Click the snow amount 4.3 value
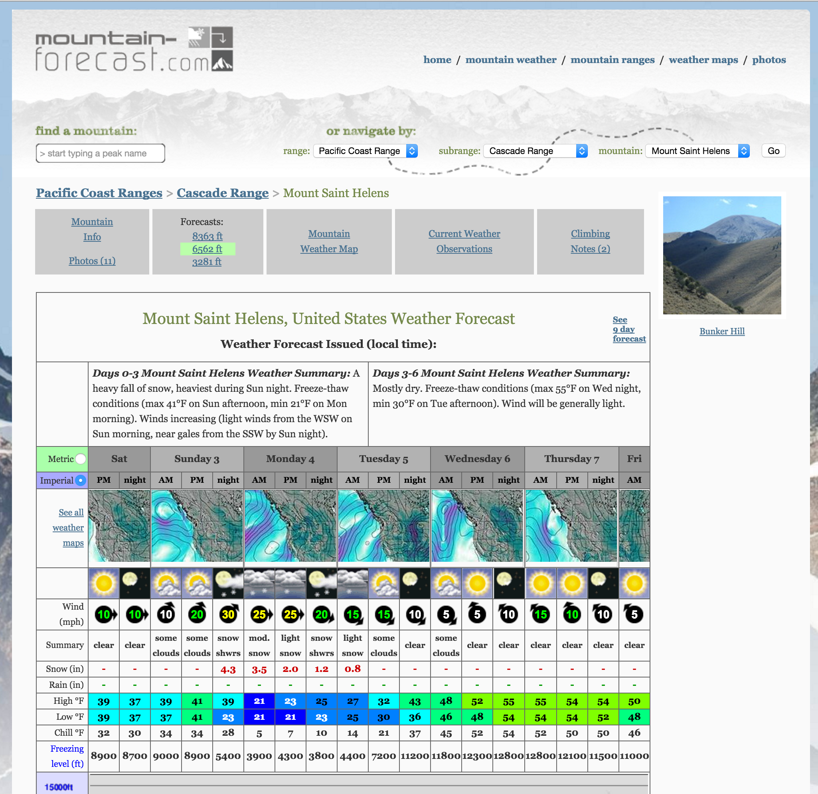This screenshot has height=794, width=818. [x=228, y=669]
